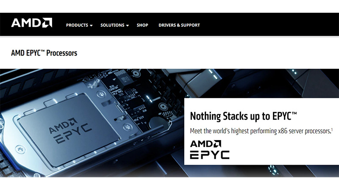
Task: Click the white promo card in the banner
Action: [261, 132]
